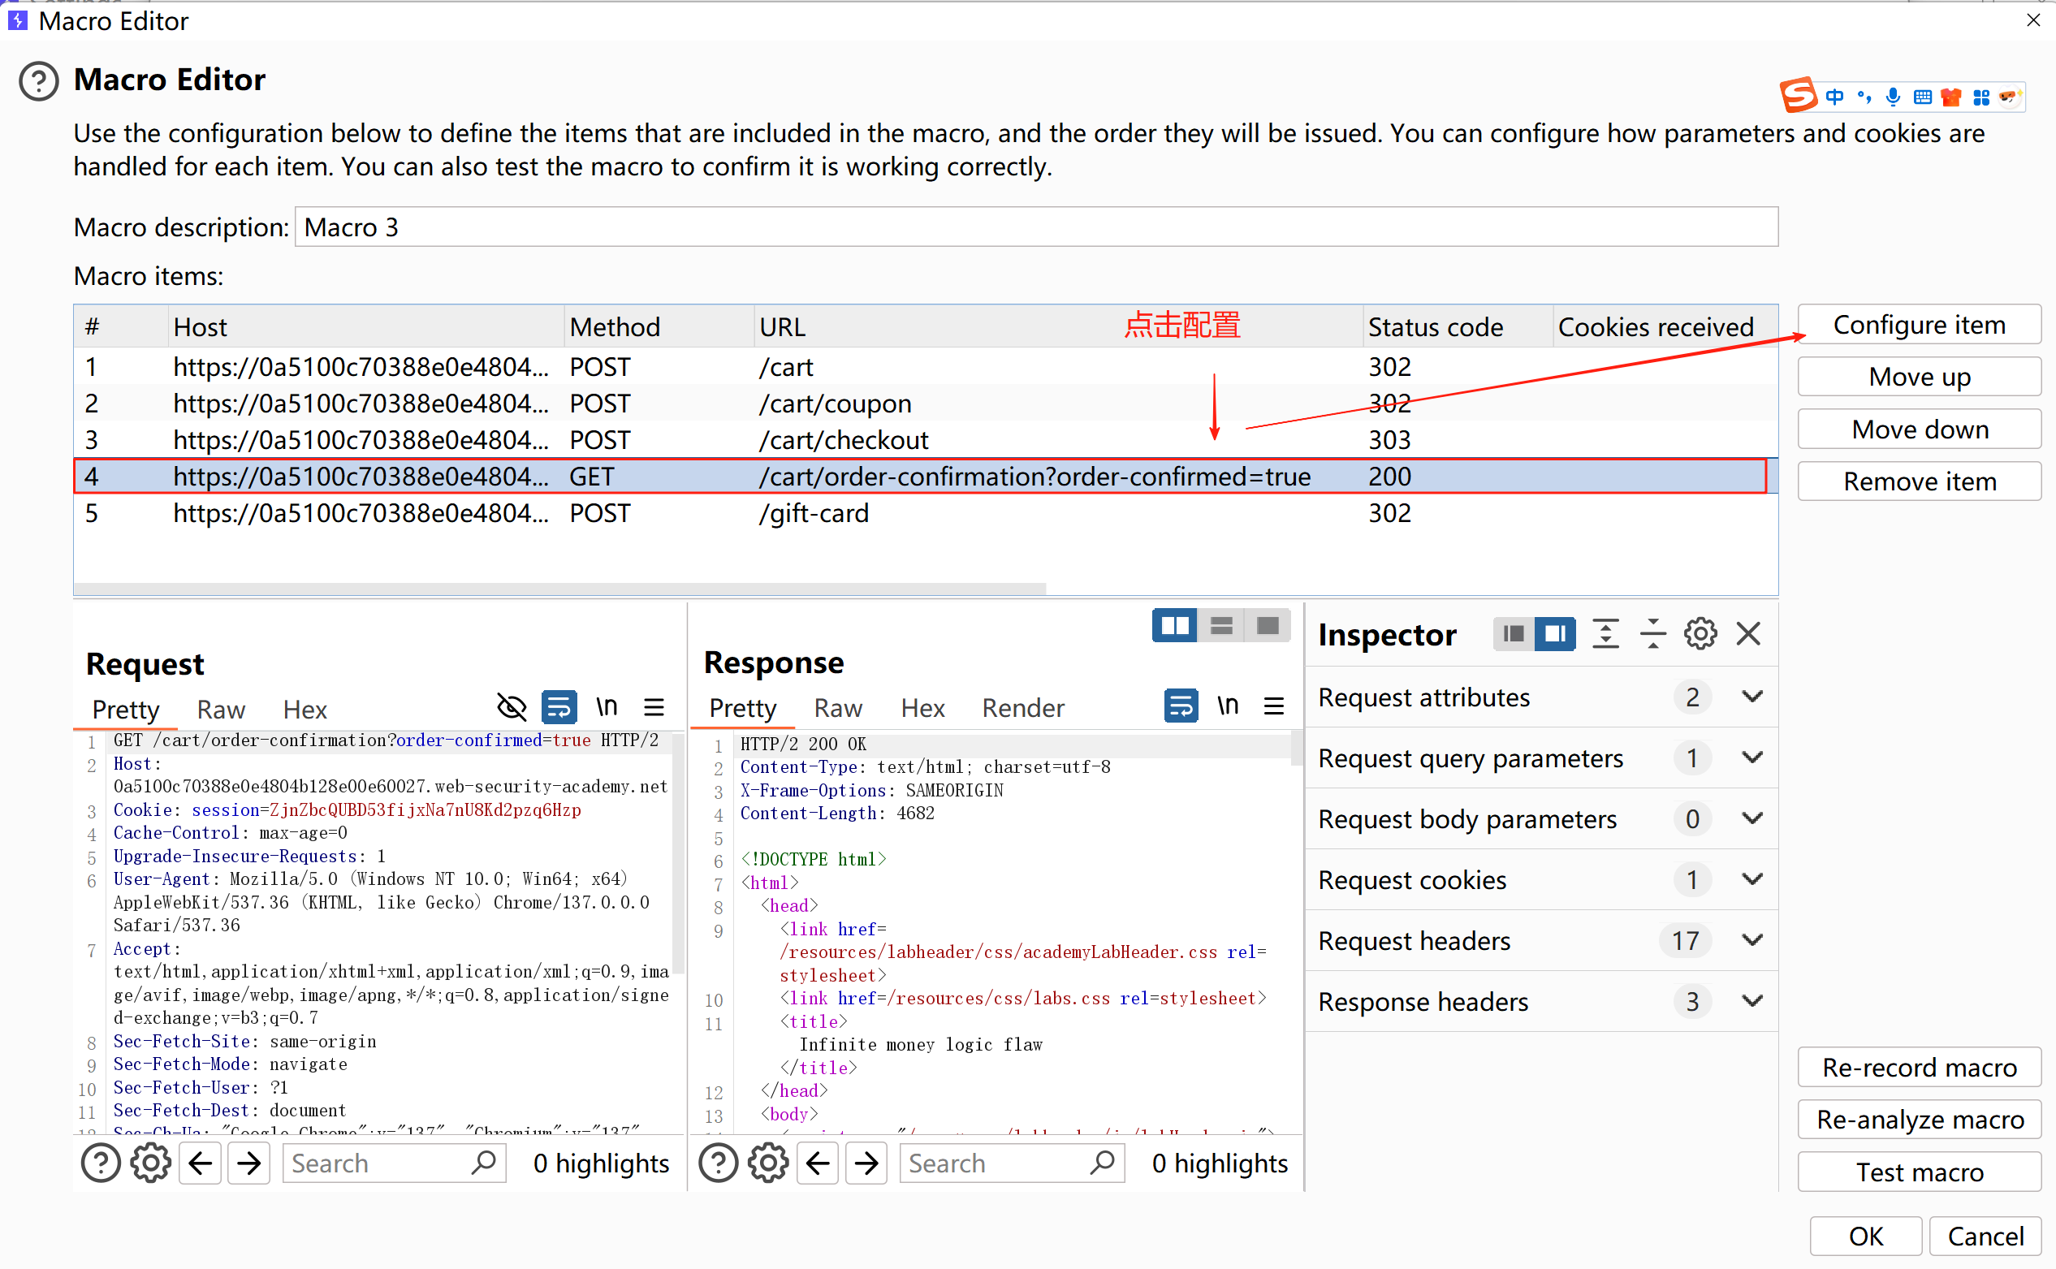This screenshot has height=1269, width=2056.
Task: Switch Request view to Raw tab
Action: (x=221, y=710)
